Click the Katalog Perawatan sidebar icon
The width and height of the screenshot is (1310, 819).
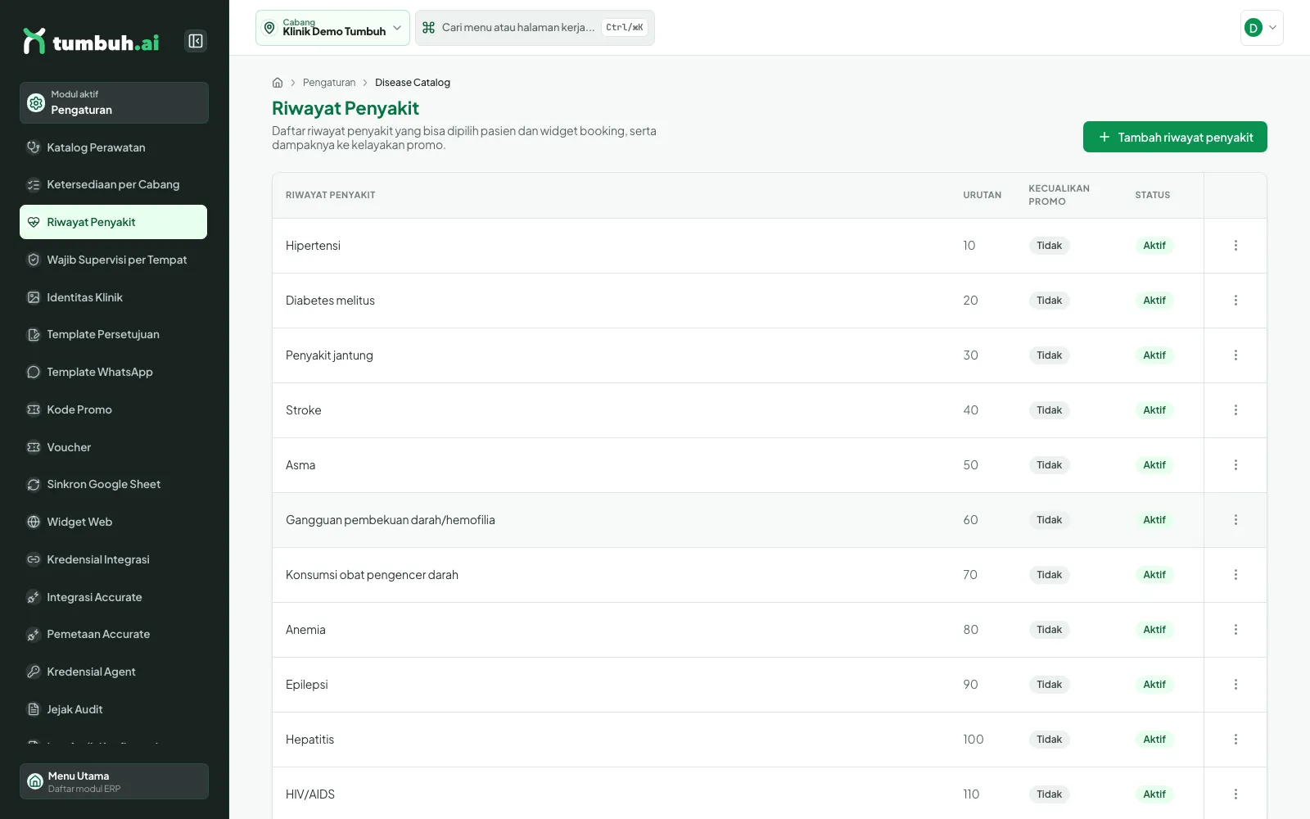tap(34, 147)
